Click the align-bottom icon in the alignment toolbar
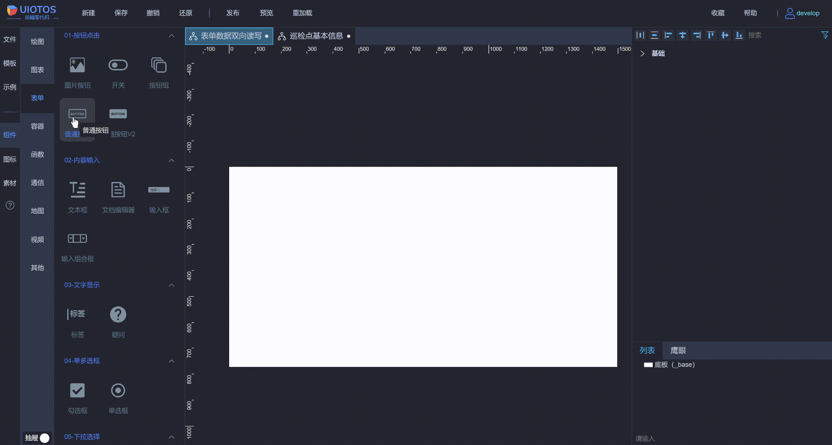The height and width of the screenshot is (445, 832). (x=739, y=35)
